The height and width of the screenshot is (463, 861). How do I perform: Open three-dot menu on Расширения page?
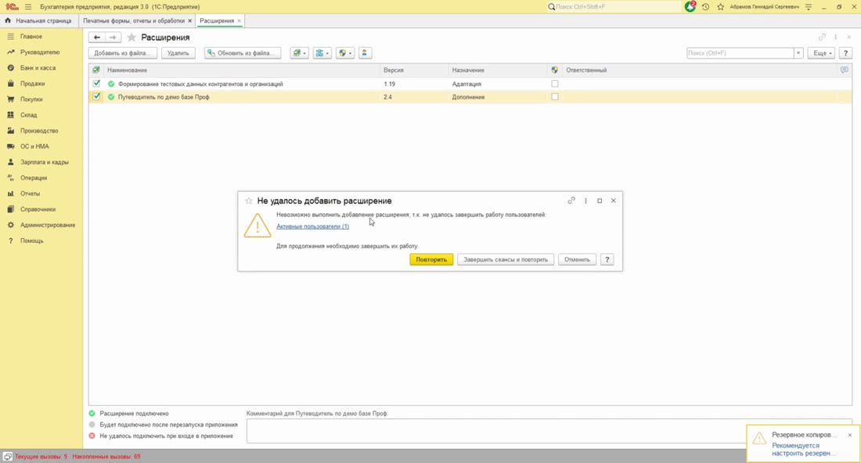[836, 37]
